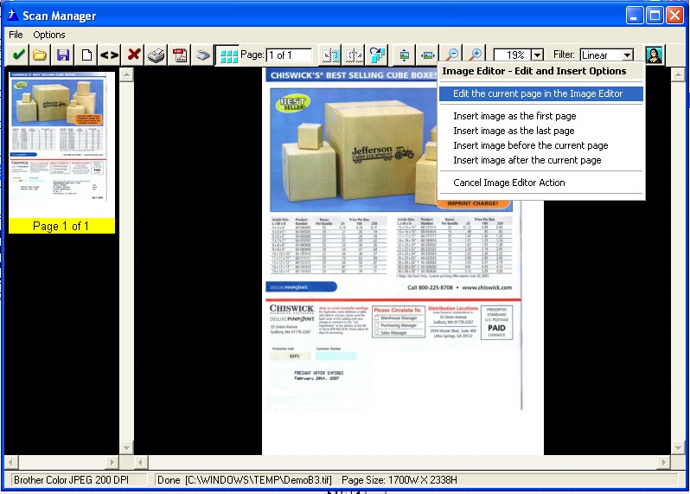Click the Page 1 of 1 yellow label
This screenshot has height=494, width=690.
click(61, 226)
